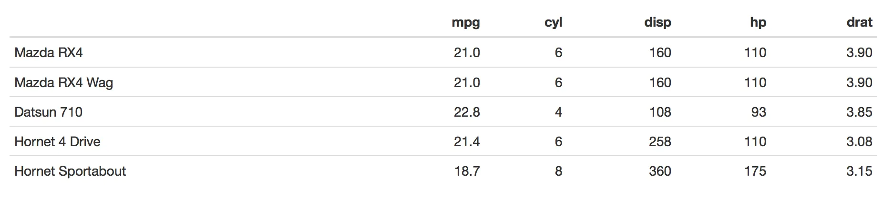The image size is (883, 200).
Task: Select the drat column header
Action: (x=860, y=22)
